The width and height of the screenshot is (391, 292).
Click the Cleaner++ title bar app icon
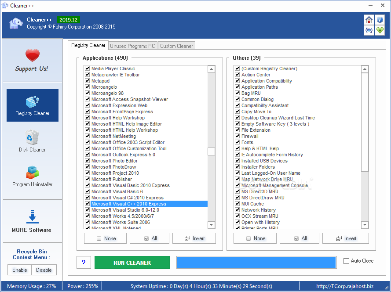pyautogui.click(x=5, y=5)
